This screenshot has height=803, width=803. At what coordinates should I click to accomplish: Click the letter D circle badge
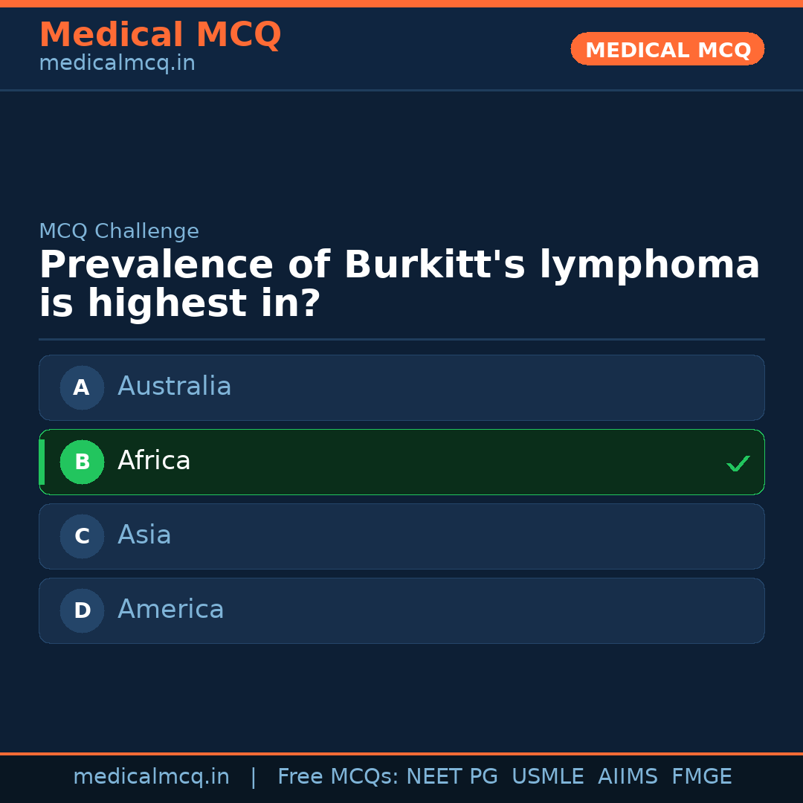[82, 610]
